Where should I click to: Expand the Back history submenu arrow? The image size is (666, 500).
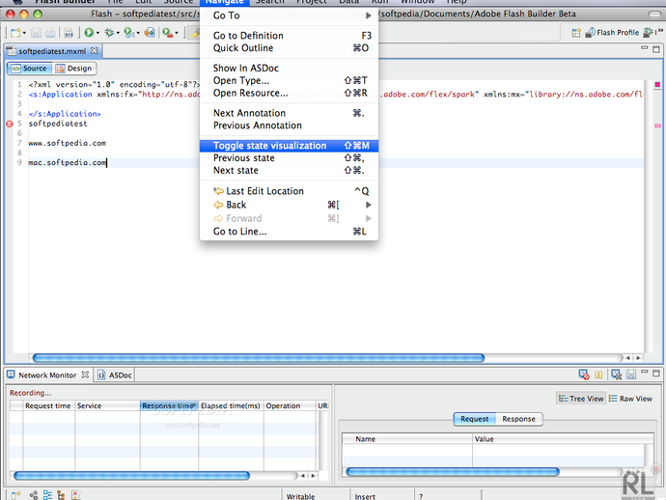pos(369,205)
